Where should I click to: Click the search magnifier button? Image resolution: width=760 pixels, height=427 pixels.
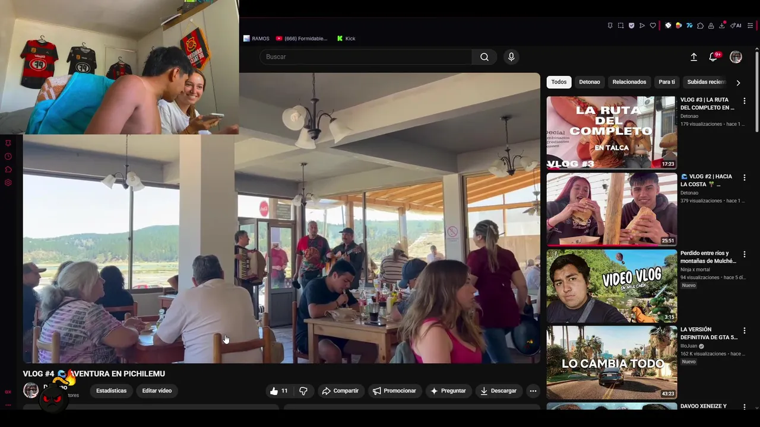click(484, 57)
